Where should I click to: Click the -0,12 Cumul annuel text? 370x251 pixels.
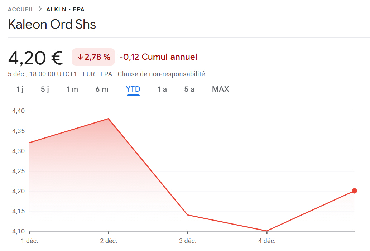[158, 57]
